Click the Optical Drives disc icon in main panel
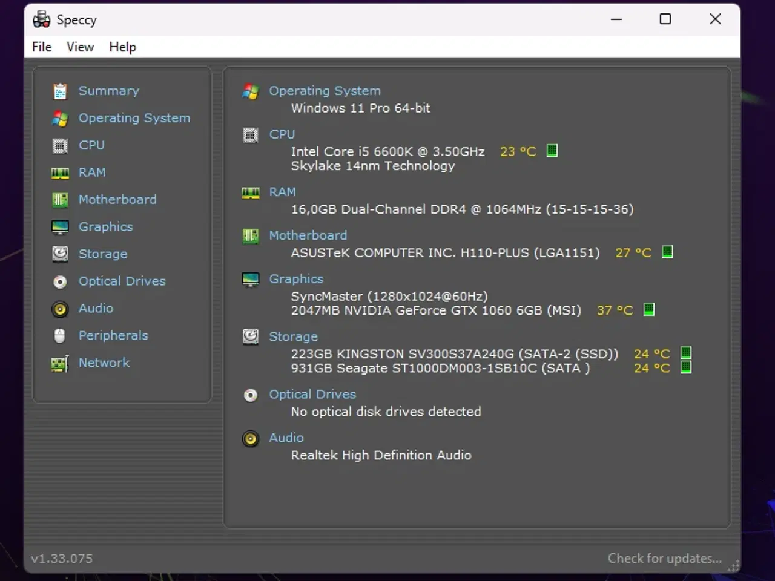The width and height of the screenshot is (775, 581). click(251, 395)
